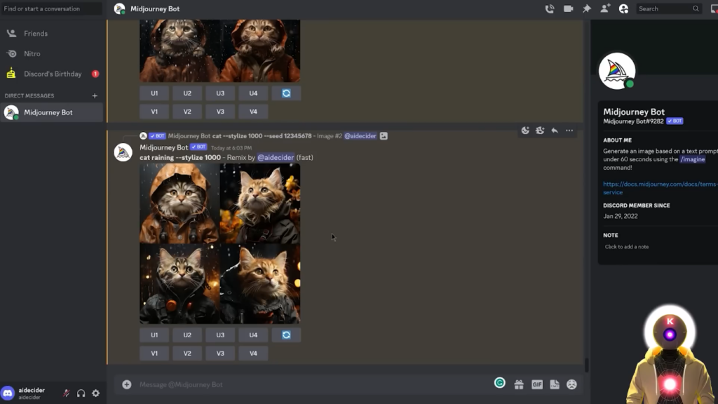The image size is (718, 404).
Task: Click Midjourney Bot title in header
Action: tap(155, 8)
